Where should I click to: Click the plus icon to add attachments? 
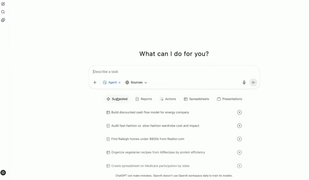pos(95,82)
